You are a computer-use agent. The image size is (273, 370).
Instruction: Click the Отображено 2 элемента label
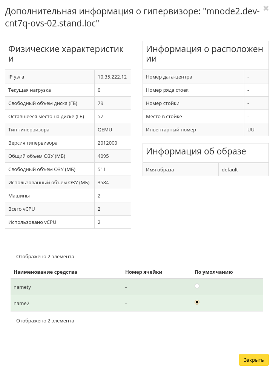click(x=45, y=256)
